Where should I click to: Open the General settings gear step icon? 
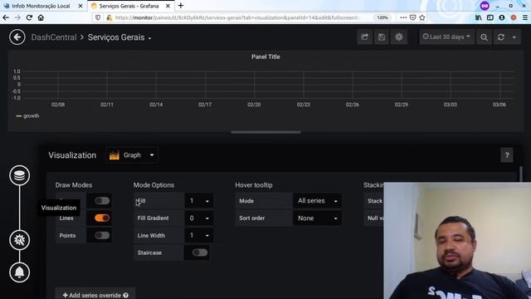pyautogui.click(x=19, y=240)
